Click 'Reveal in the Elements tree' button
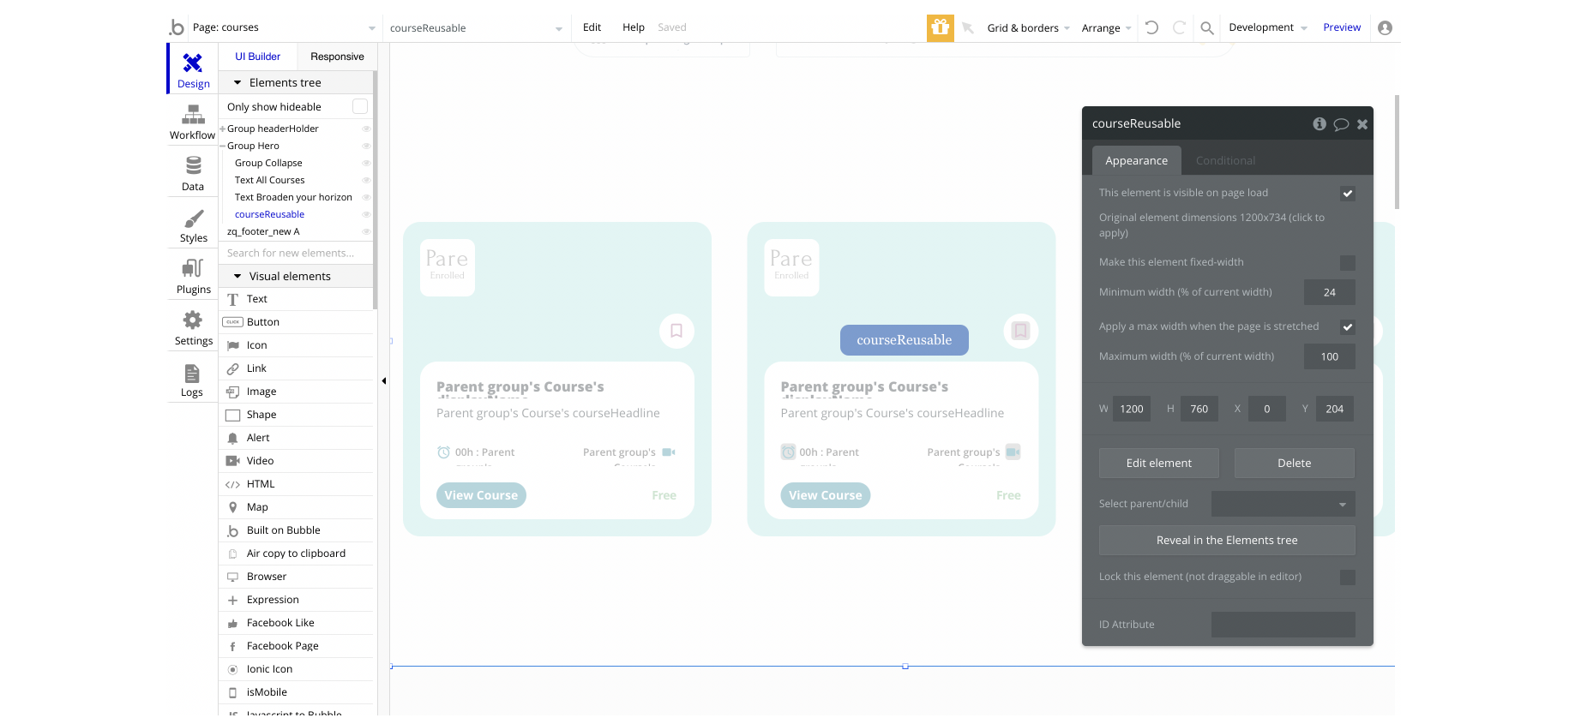Image resolution: width=1569 pixels, height=718 pixels. pyautogui.click(x=1227, y=540)
